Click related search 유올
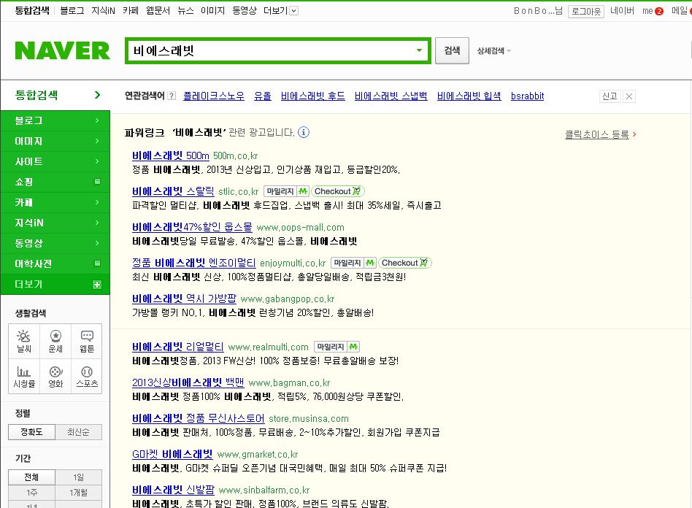Image resolution: width=692 pixels, height=508 pixels. tap(263, 96)
